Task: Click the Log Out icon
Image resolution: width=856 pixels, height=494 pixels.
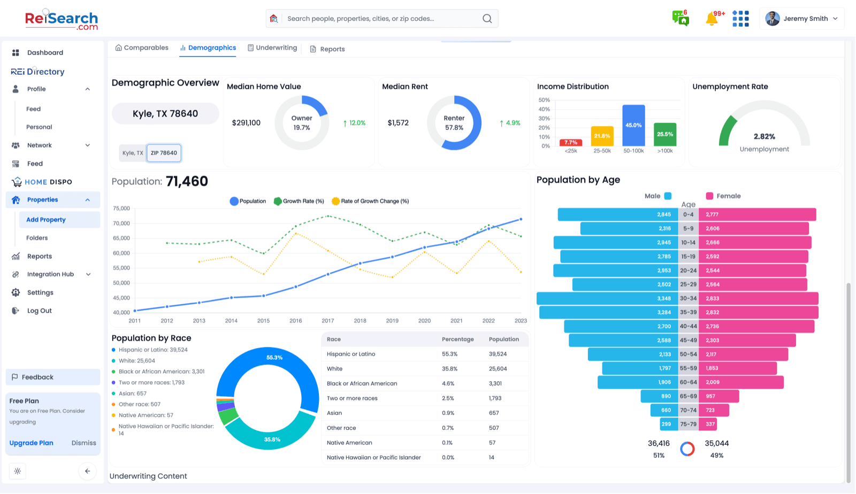Action: (x=16, y=311)
